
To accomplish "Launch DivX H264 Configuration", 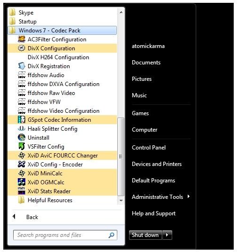I will pyautogui.click(x=58, y=57).
